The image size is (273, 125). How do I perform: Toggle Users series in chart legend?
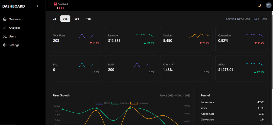click(x=103, y=103)
